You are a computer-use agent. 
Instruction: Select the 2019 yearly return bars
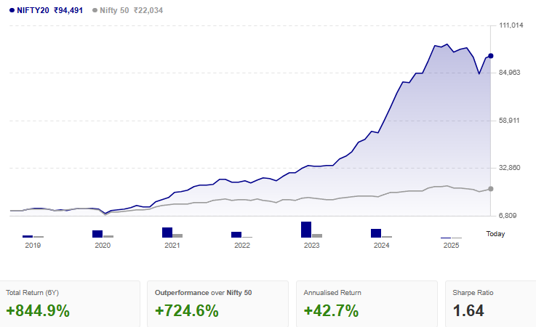[33, 236]
